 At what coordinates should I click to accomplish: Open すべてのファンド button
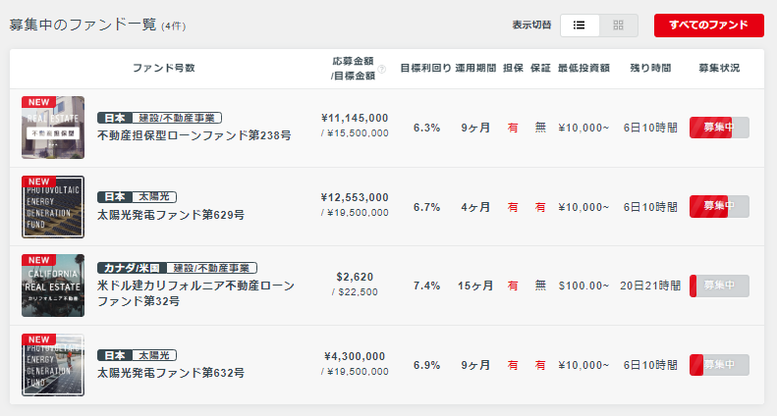708,26
